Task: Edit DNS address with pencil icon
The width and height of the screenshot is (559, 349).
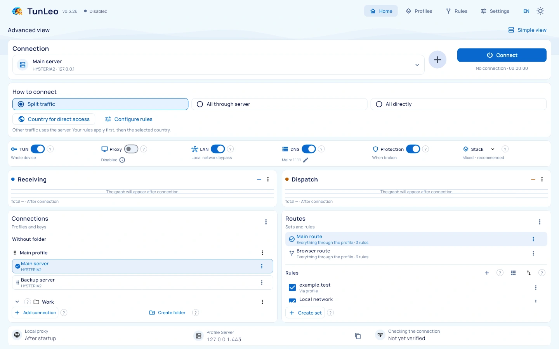Action: (306, 160)
